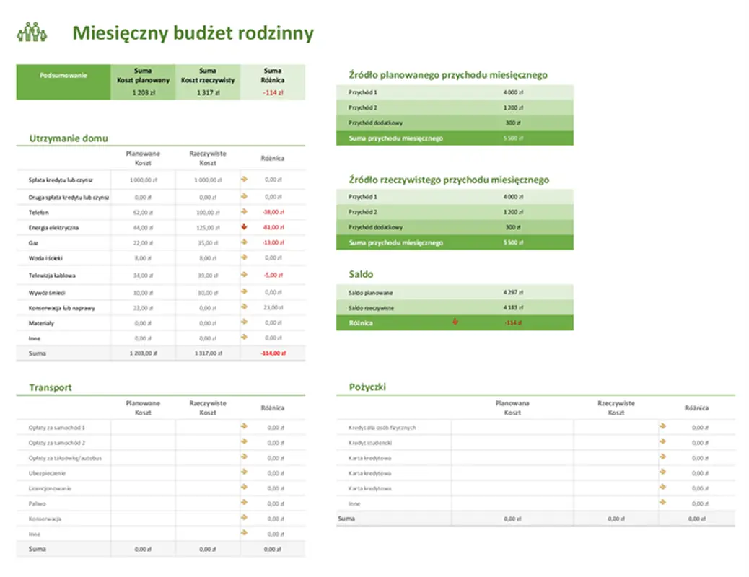This screenshot has height=577, width=749.
Task: Click the orange arrow in Wywóz śmieci row
Action: [244, 291]
